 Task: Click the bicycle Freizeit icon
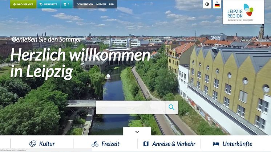[x=95, y=144]
